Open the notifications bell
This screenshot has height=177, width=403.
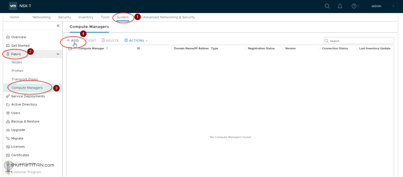[x=340, y=6]
